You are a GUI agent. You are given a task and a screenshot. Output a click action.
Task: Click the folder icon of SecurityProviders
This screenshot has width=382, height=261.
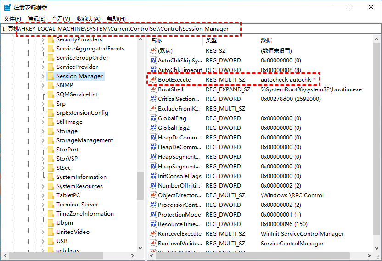pyautogui.click(x=51, y=39)
